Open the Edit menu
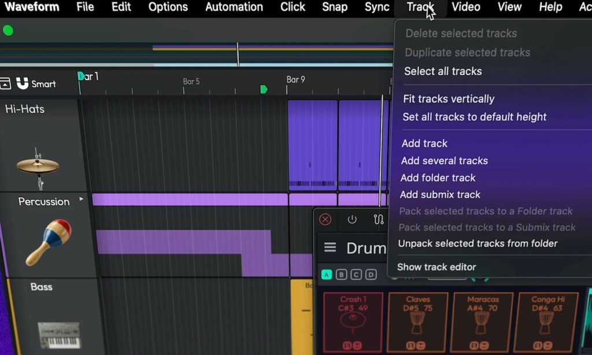 tap(121, 7)
